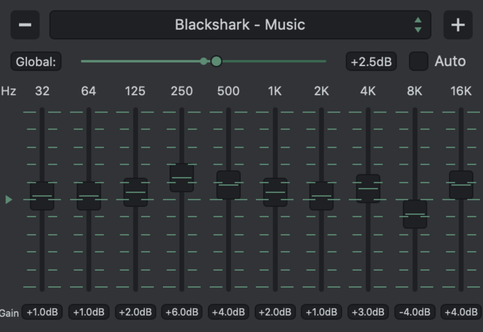Viewport: 483px width, 332px height.
Task: Click the +6.0dB gain field for 250 Hz
Action: pos(182,312)
